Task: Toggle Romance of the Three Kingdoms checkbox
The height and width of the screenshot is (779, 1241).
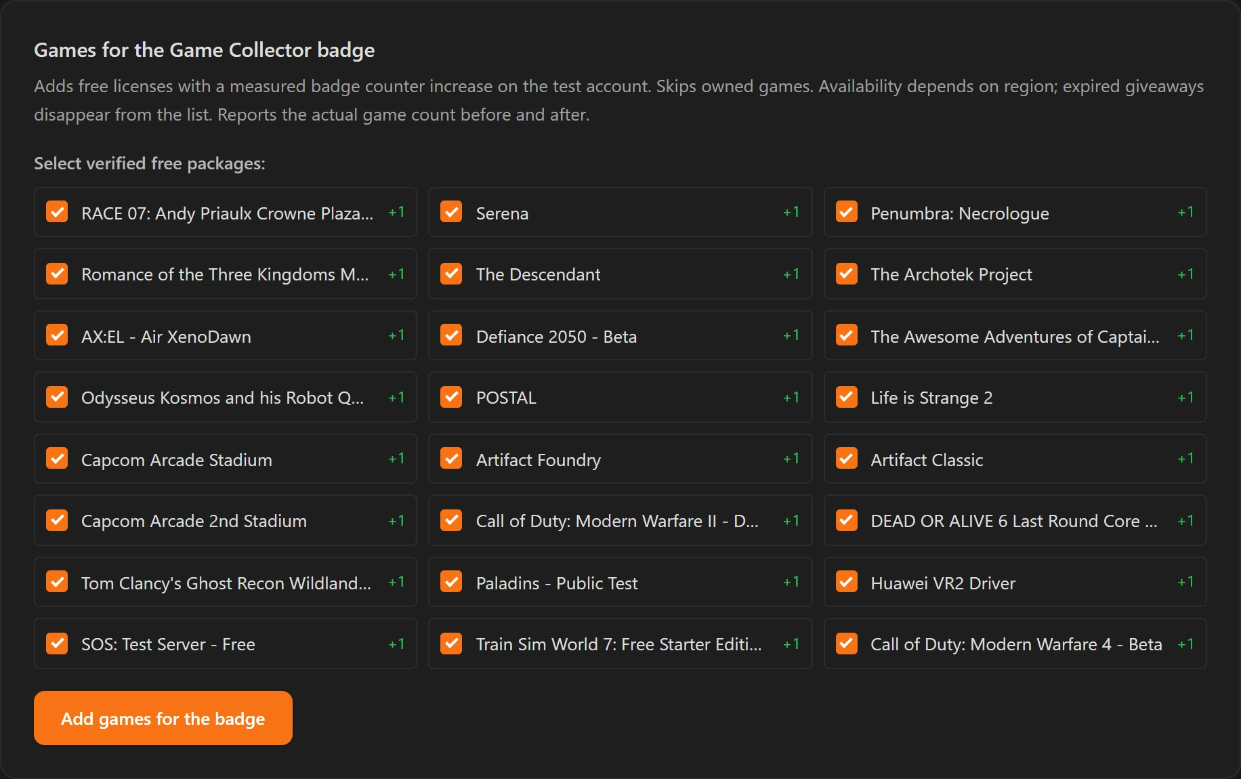Action: pyautogui.click(x=57, y=274)
